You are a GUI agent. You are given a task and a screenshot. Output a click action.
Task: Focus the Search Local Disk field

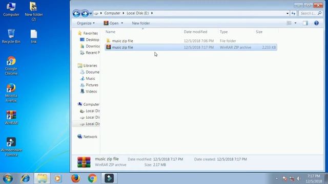[x=311, y=13]
